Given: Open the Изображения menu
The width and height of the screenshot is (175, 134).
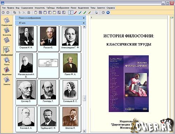Looking at the screenshot, I should click(x=63, y=8).
